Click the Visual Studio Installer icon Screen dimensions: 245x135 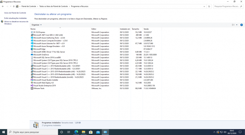(x=32, y=80)
